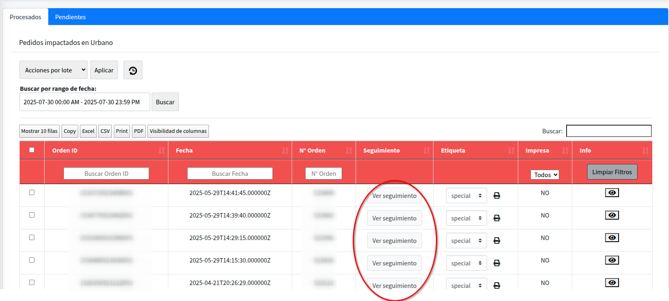Open the special label dropdown in the first row
669x301 pixels.
[x=466, y=196]
